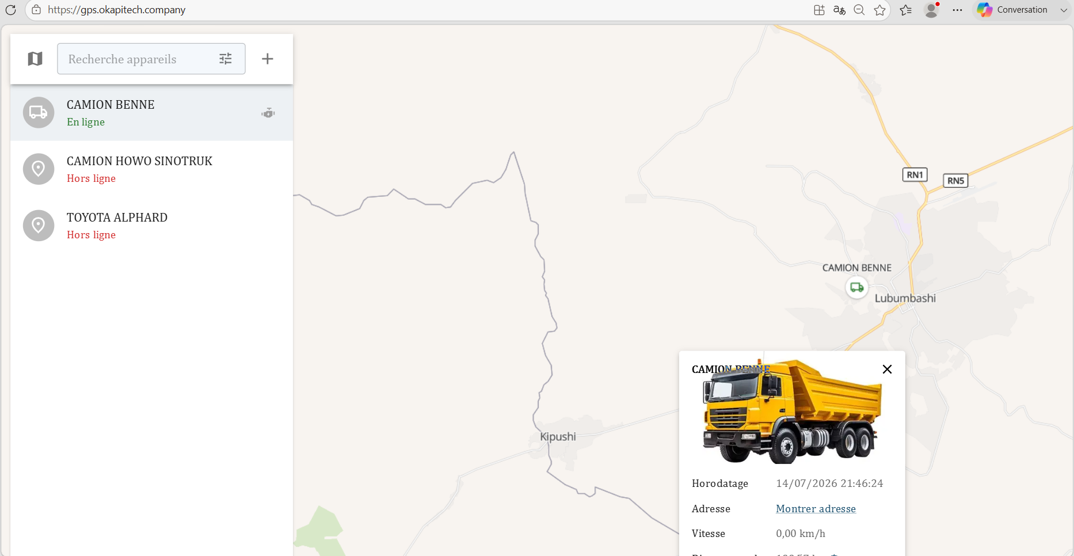Click the Lubumbashi city label
The width and height of the screenshot is (1074, 556).
pyautogui.click(x=905, y=298)
